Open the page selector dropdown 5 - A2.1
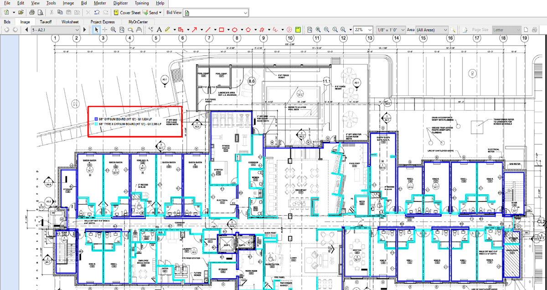Viewport: 547px width, 290px height. [x=56, y=30]
